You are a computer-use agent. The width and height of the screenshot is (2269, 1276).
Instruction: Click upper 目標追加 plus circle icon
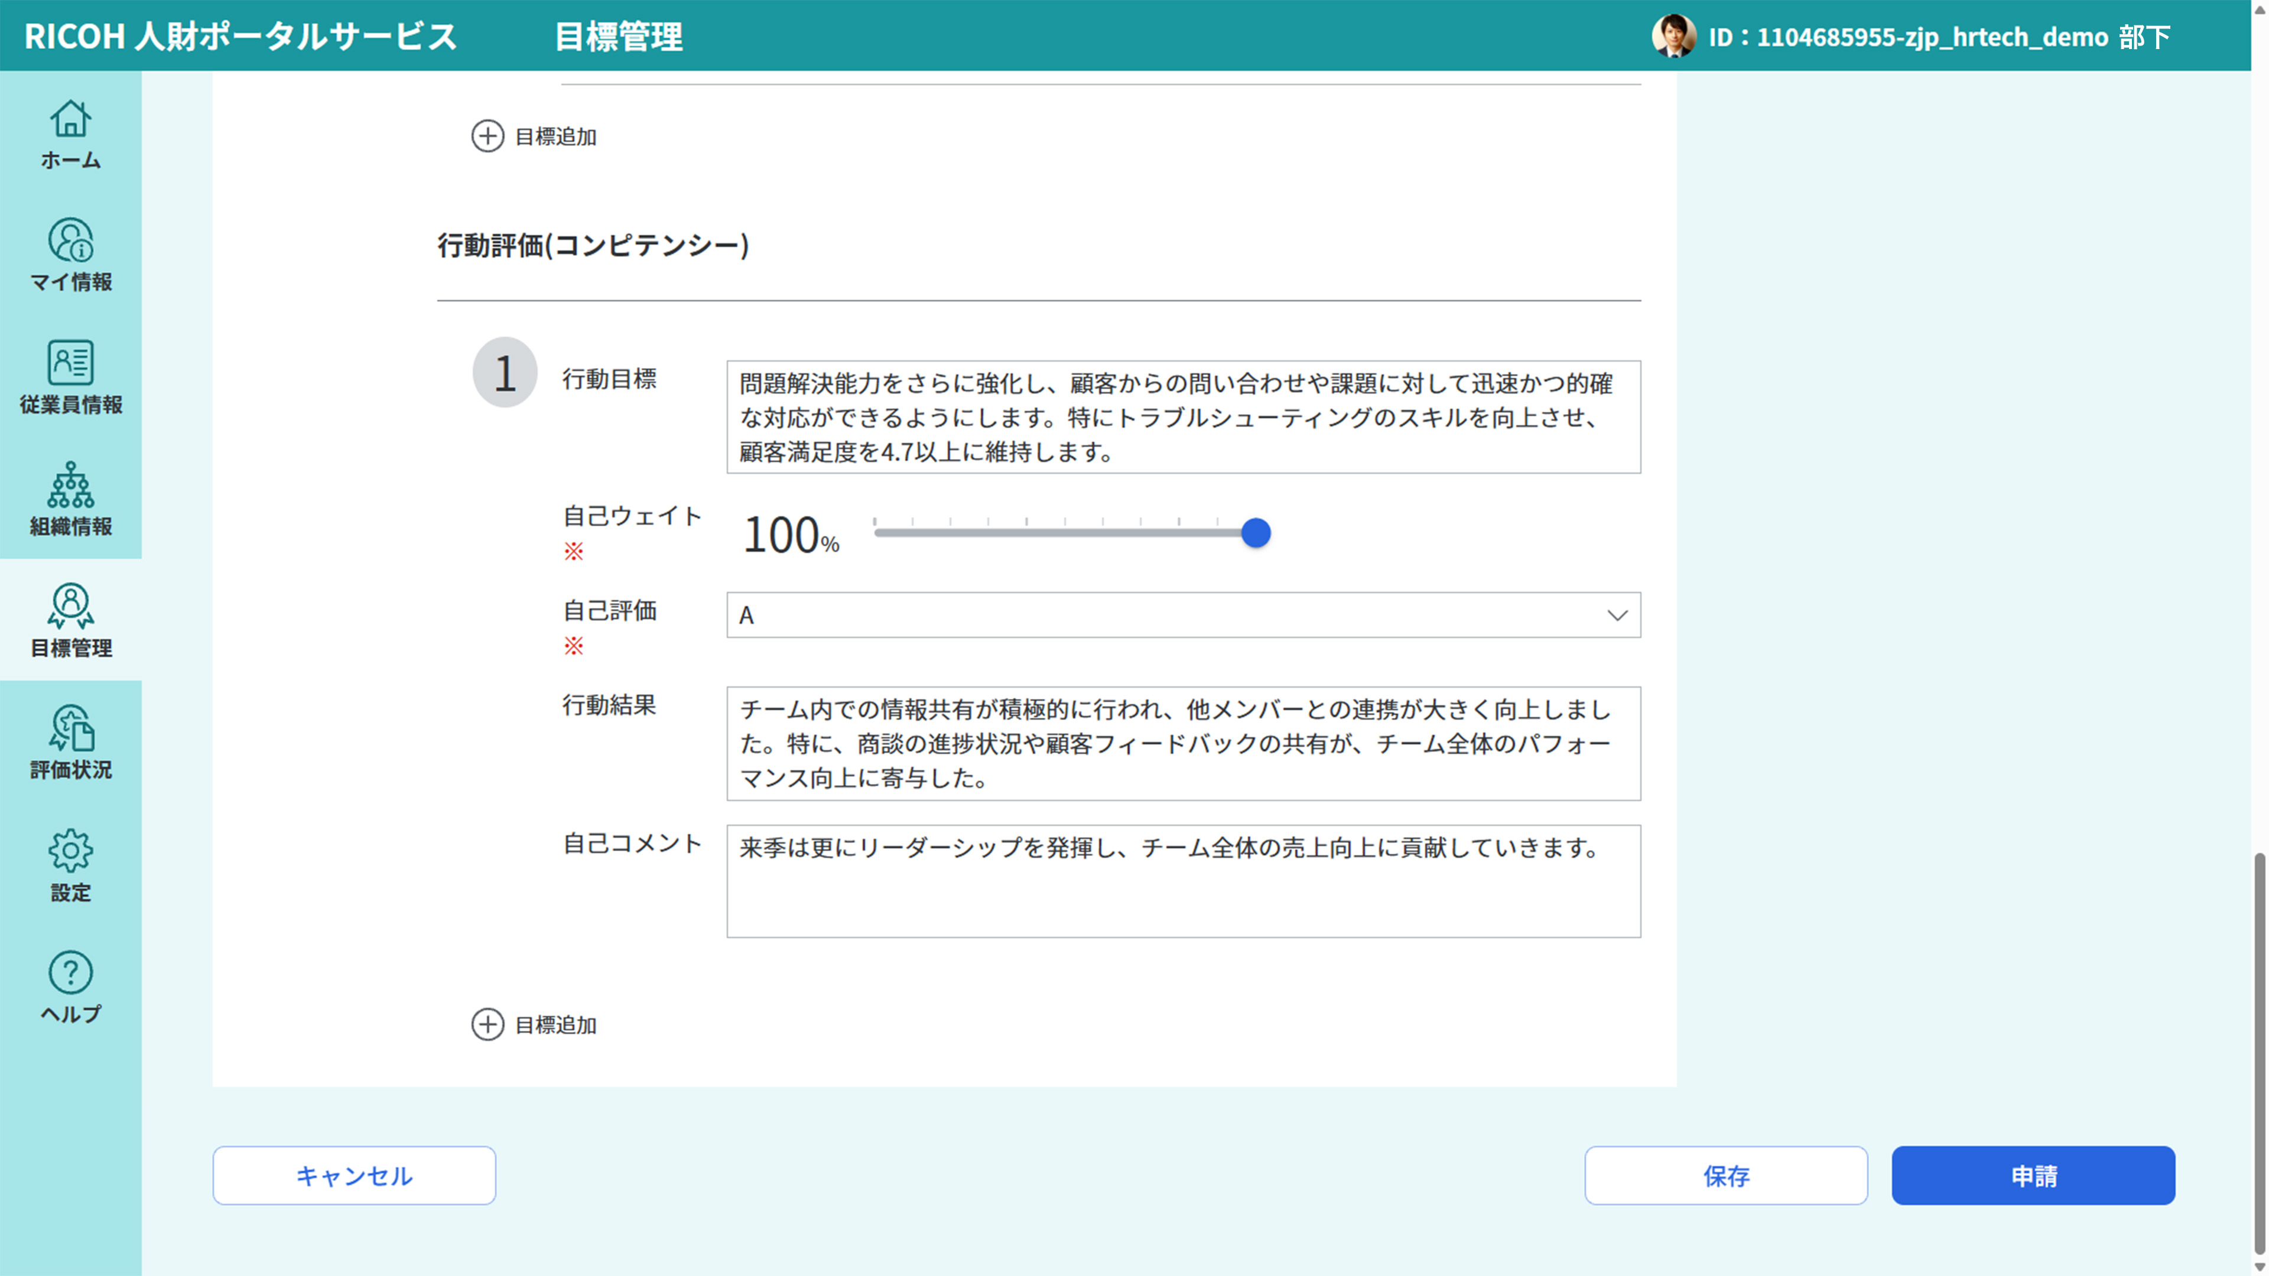487,136
